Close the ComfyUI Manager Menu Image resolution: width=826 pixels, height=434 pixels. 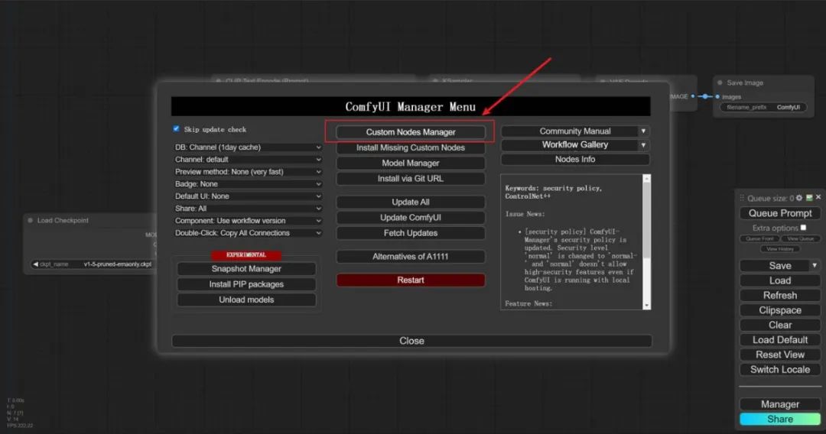pos(411,341)
